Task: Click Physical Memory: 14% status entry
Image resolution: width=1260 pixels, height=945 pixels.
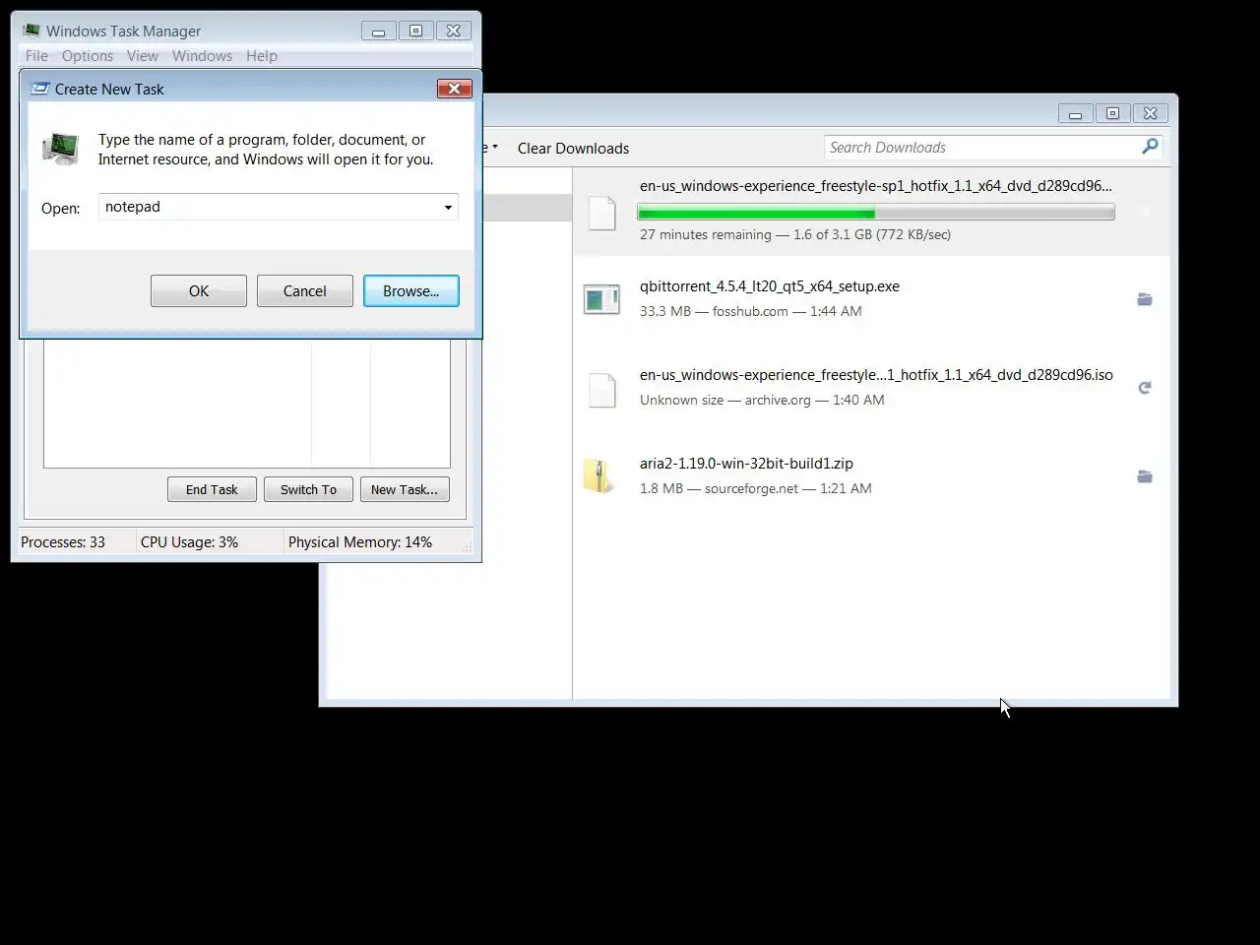Action: 360,542
